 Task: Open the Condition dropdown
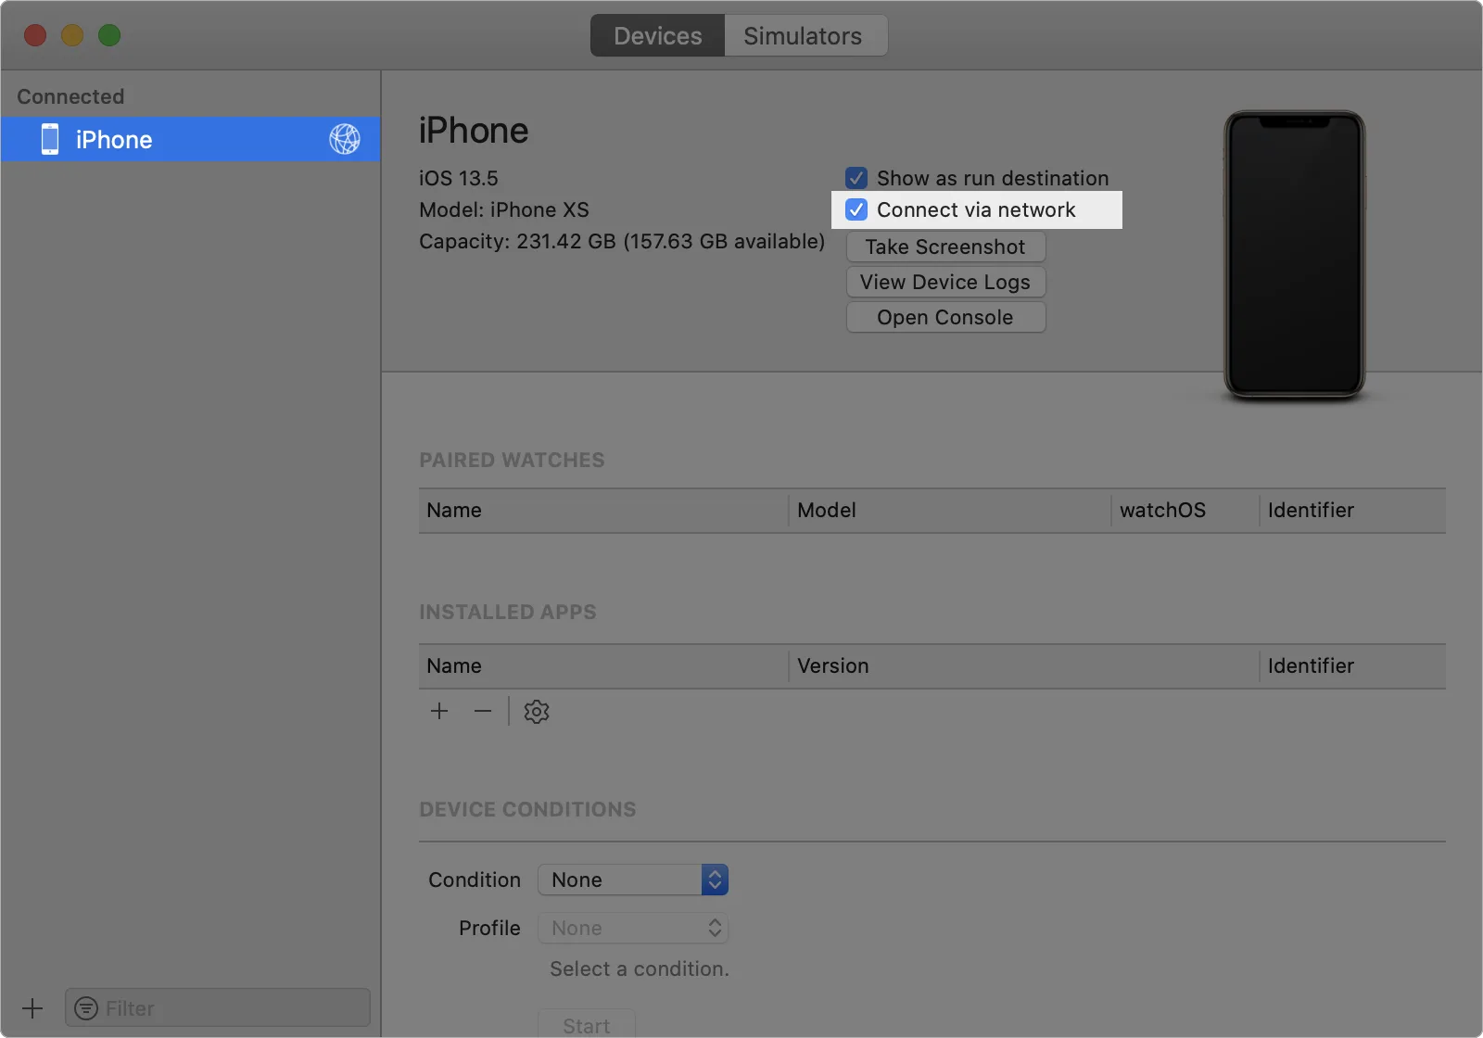click(x=633, y=880)
